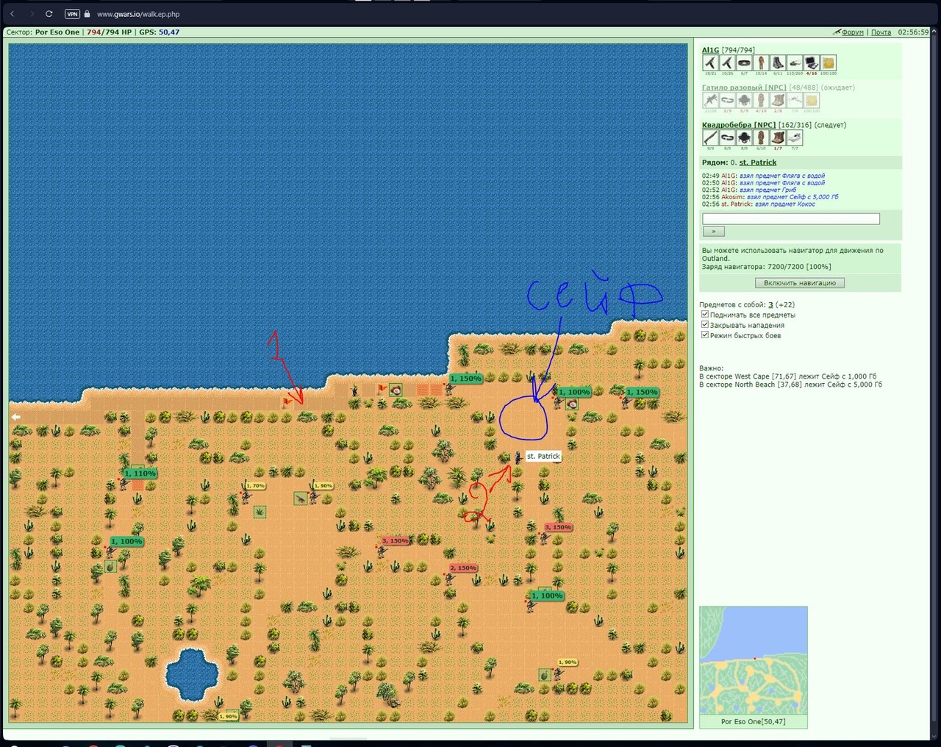Click Гатило разовый's boots slot
941x747 pixels.
pyautogui.click(x=778, y=101)
